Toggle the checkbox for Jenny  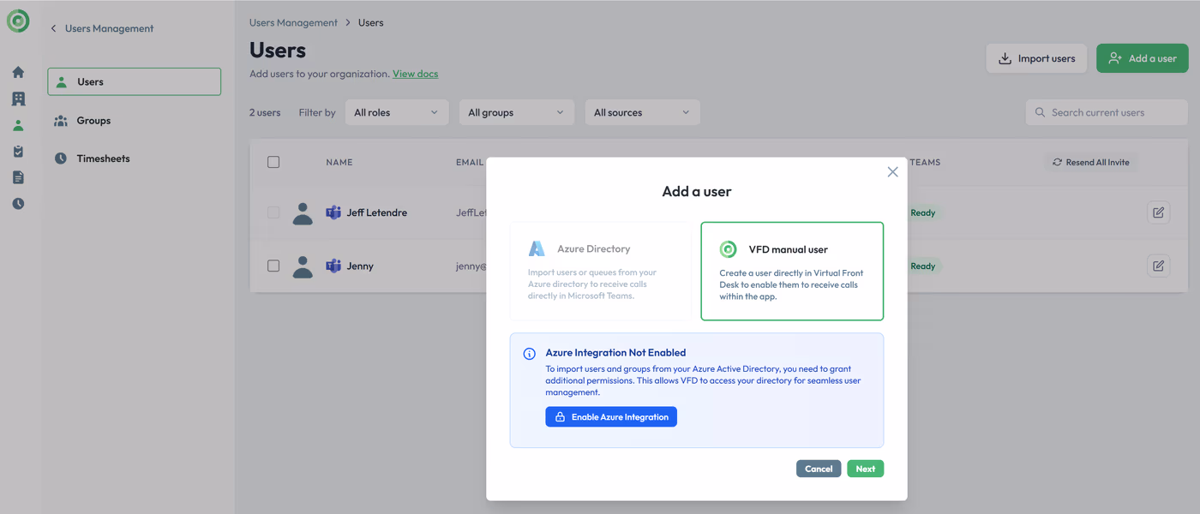(x=273, y=266)
